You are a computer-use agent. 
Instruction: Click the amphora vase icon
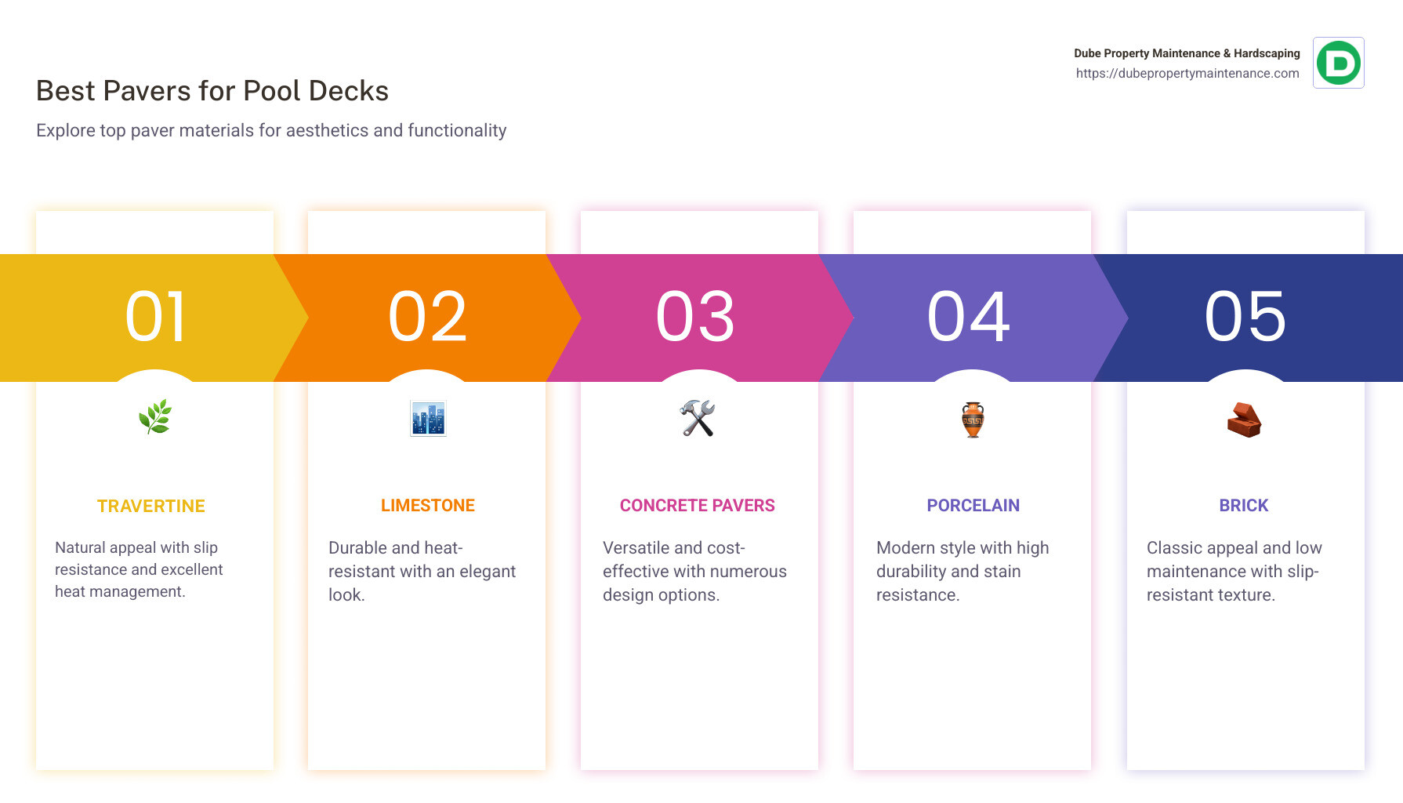[973, 420]
